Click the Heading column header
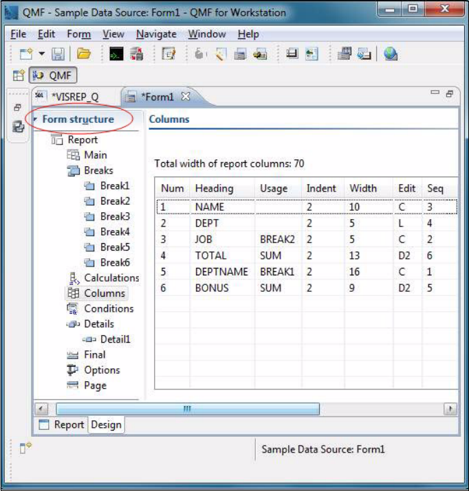The height and width of the screenshot is (491, 469). 214,188
